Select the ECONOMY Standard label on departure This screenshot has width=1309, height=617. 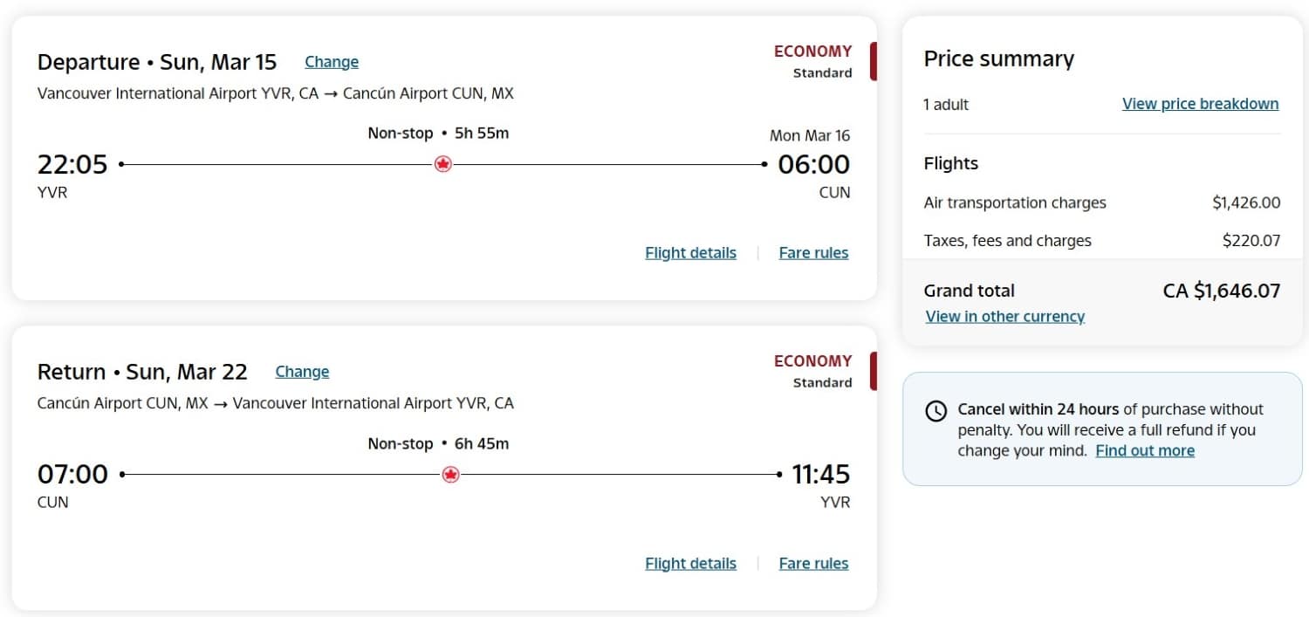point(813,60)
